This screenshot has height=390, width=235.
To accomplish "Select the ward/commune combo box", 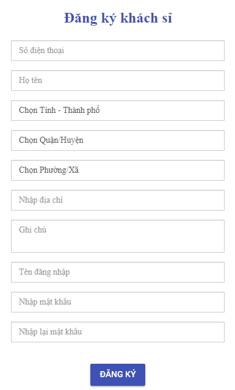I will click(118, 170).
